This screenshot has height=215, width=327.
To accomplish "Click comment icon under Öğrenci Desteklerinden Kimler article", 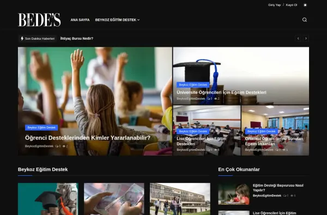I will coord(57,146).
